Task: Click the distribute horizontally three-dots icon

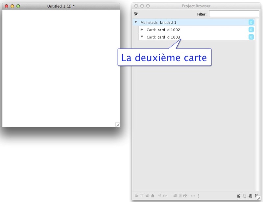Action: pyautogui.click(x=193, y=196)
